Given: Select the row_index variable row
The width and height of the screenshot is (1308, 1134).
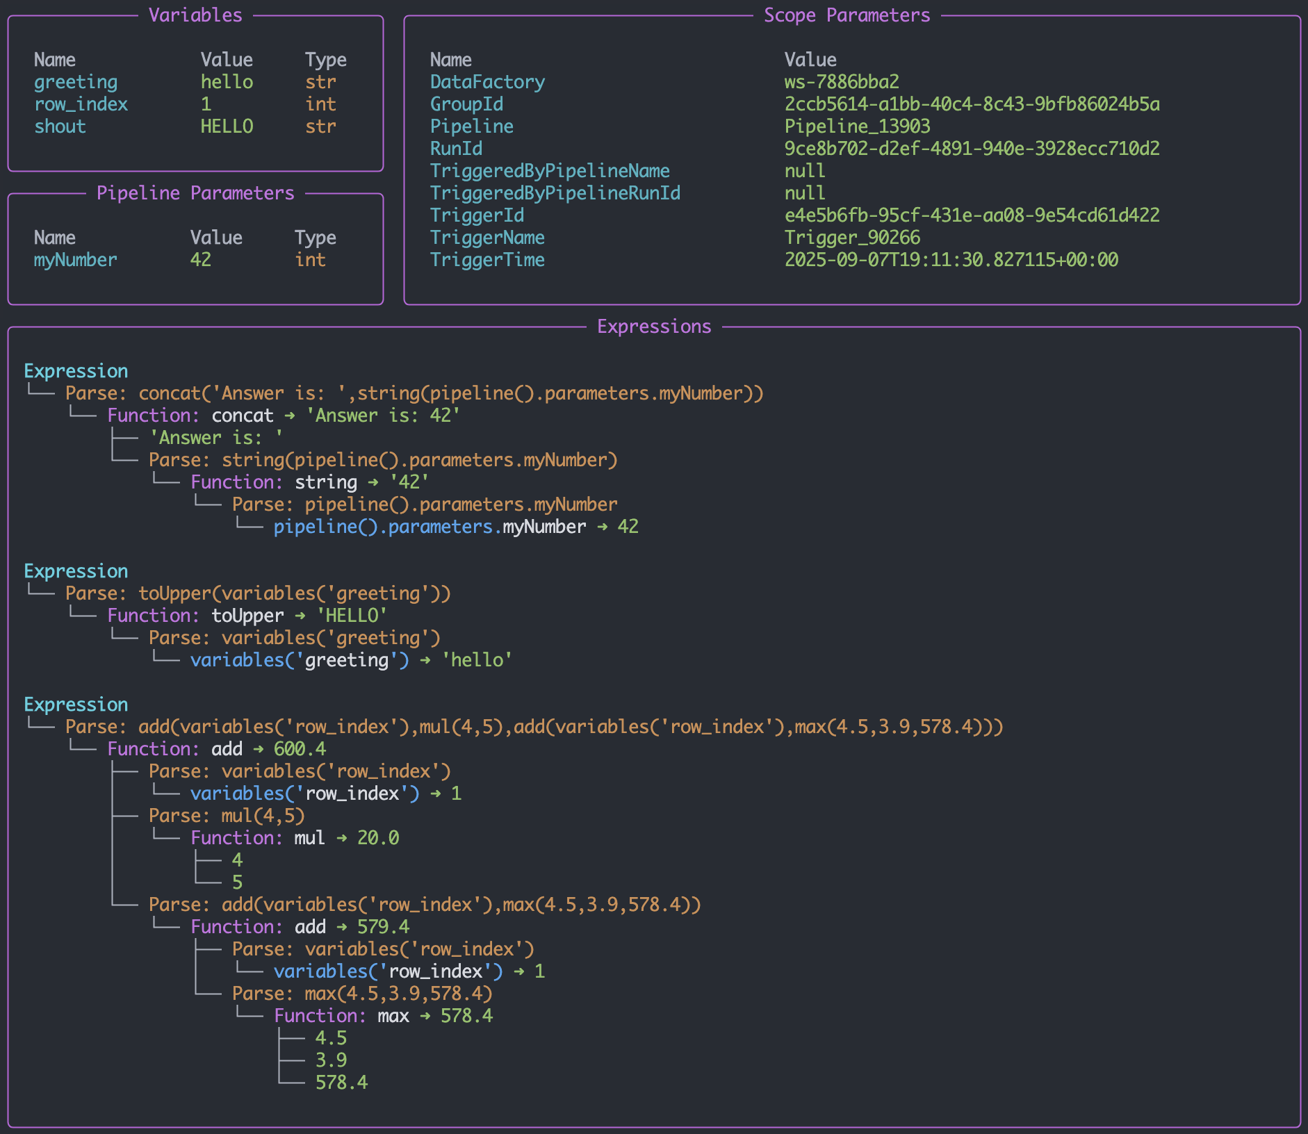Looking at the screenshot, I should point(81,104).
